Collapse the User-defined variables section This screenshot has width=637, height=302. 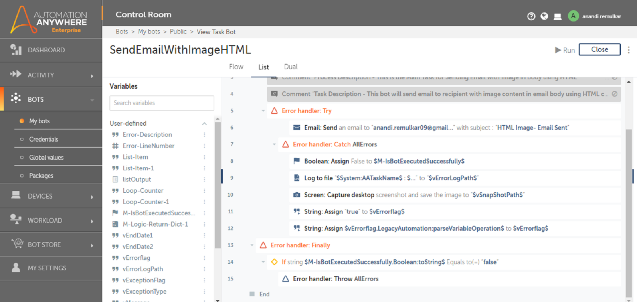point(204,123)
